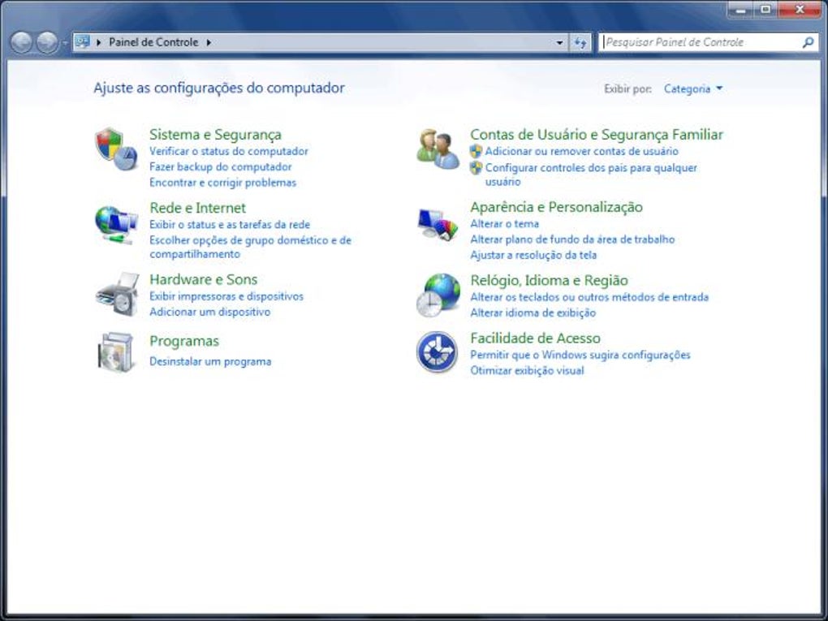Click the forward navigation arrow
The image size is (828, 621).
tap(47, 42)
